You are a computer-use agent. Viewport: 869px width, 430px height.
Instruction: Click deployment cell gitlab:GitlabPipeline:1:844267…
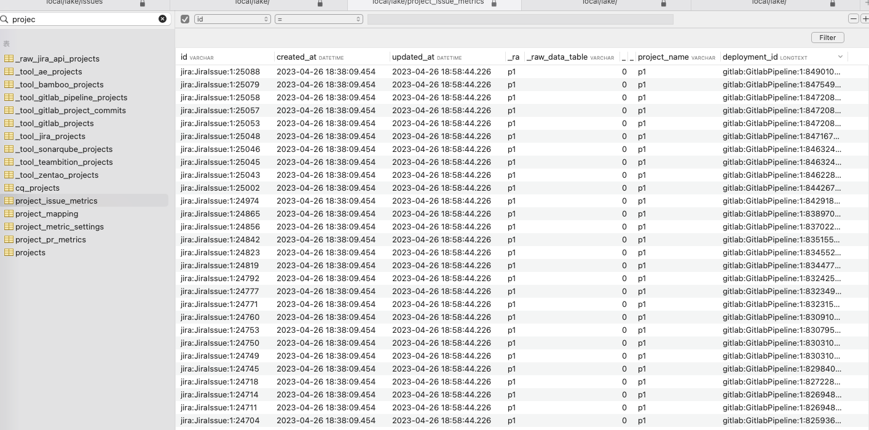pyautogui.click(x=782, y=188)
